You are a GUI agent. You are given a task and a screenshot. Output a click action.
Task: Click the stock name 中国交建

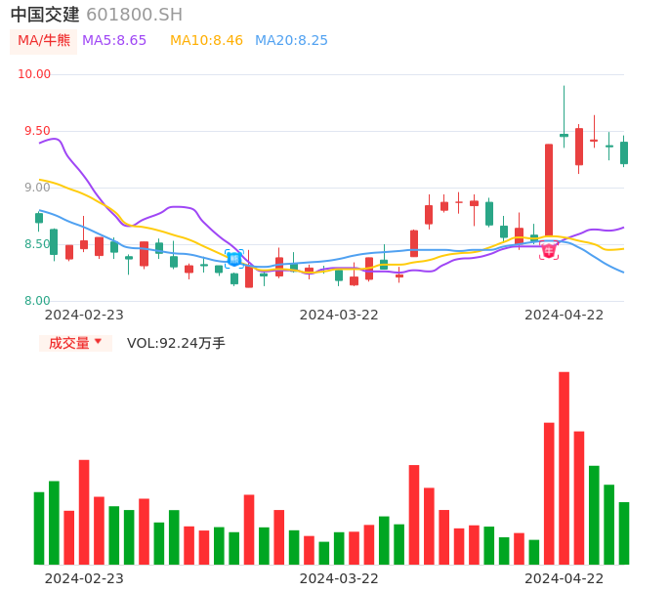tap(45, 15)
